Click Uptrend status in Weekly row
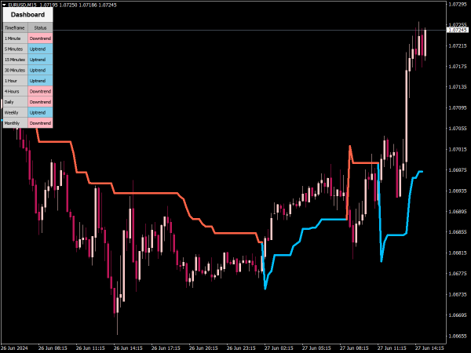471x353 pixels. [40, 112]
